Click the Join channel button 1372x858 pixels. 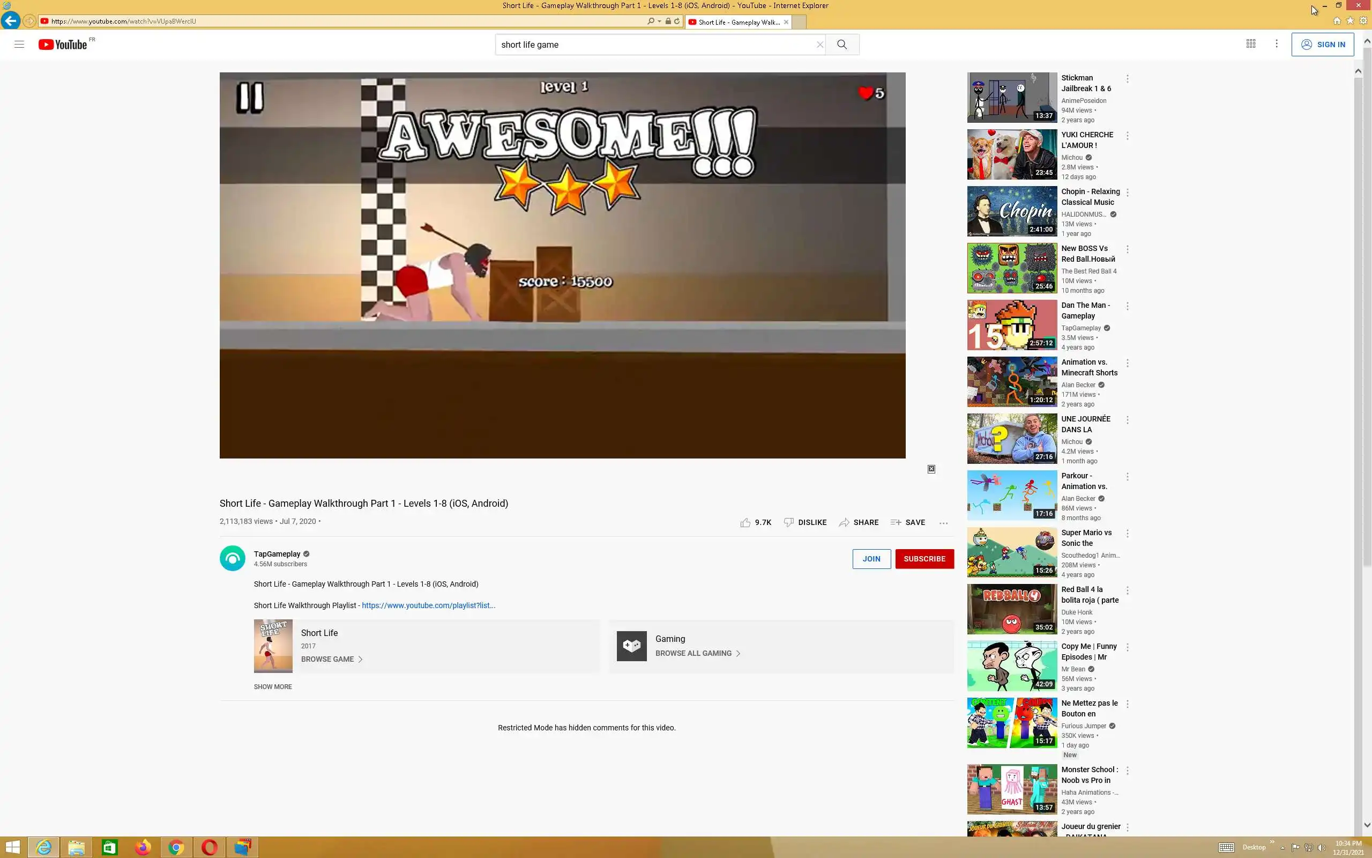click(x=871, y=558)
